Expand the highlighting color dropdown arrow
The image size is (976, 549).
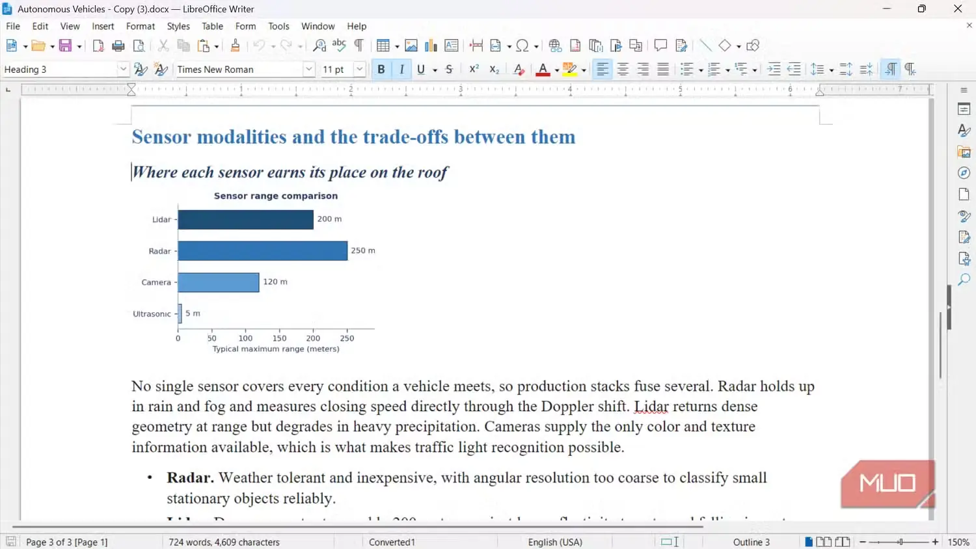(584, 70)
